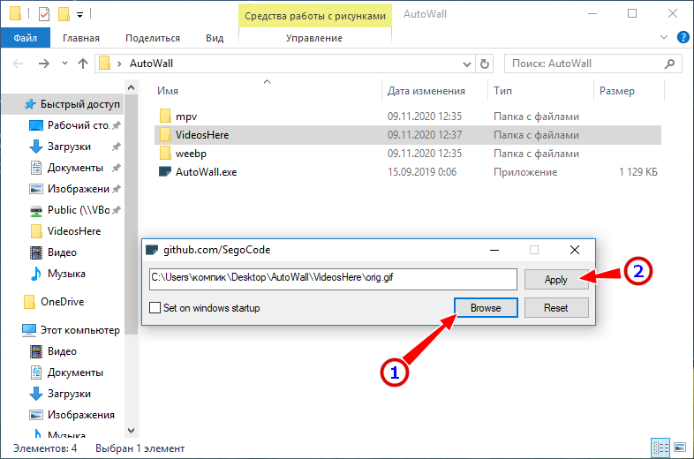694x459 pixels.
Task: Open Public network share in sidebar
Action: [79, 210]
